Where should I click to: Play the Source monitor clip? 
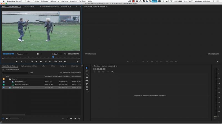pyautogui.click(x=41, y=61)
